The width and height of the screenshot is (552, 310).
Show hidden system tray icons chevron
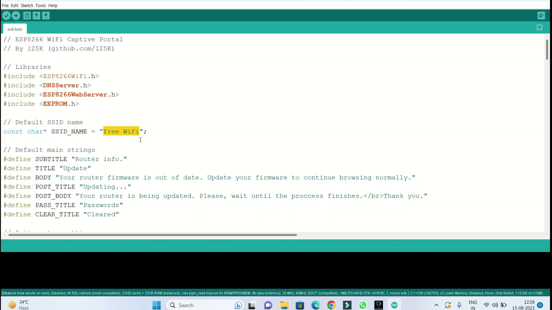coord(436,305)
